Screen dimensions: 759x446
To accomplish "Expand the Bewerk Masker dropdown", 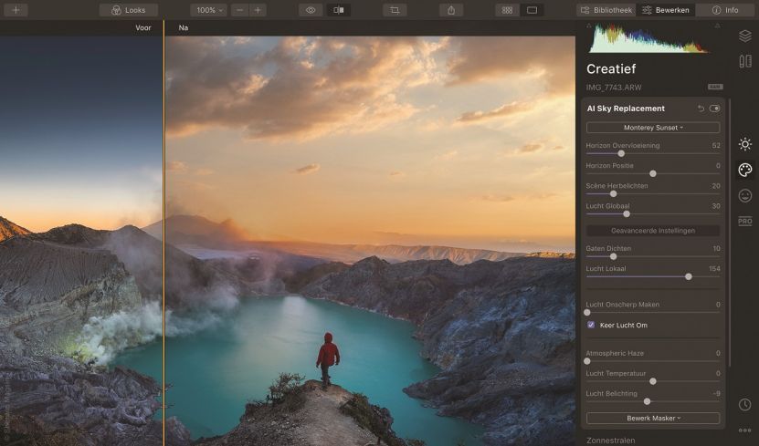I will pyautogui.click(x=652, y=418).
